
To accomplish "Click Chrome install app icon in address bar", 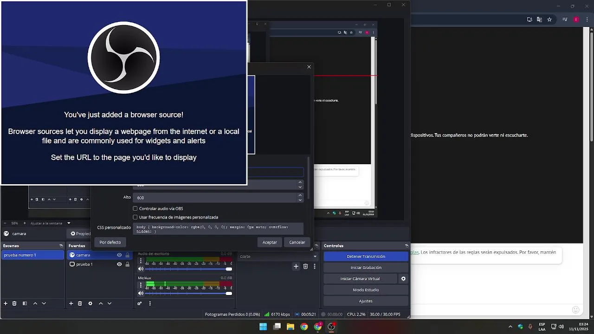I will (529, 19).
